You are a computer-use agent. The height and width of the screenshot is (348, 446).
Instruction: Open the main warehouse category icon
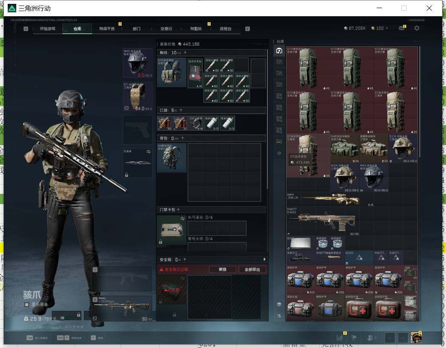279,51
